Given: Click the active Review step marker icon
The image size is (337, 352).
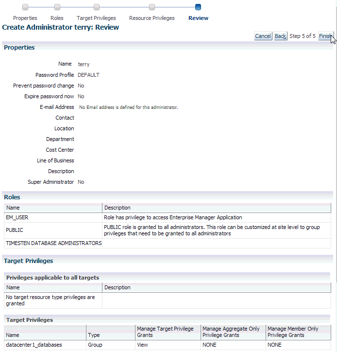Looking at the screenshot, I should pyautogui.click(x=198, y=7).
